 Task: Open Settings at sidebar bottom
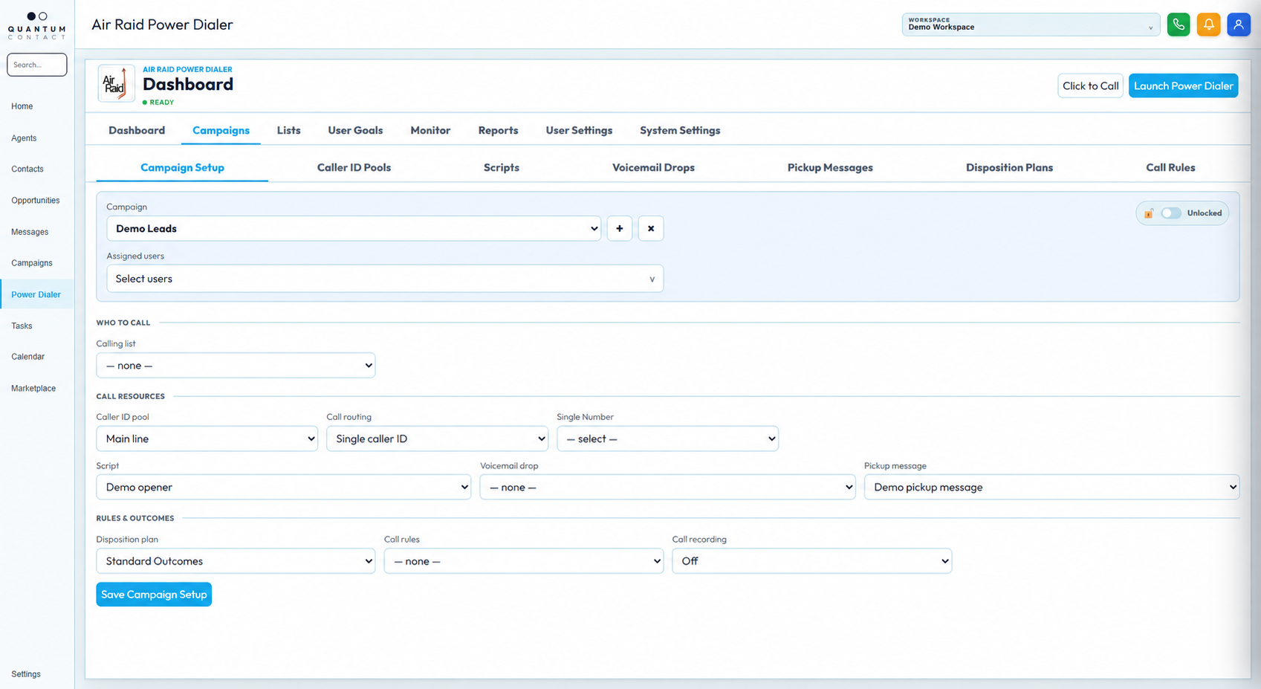26,674
